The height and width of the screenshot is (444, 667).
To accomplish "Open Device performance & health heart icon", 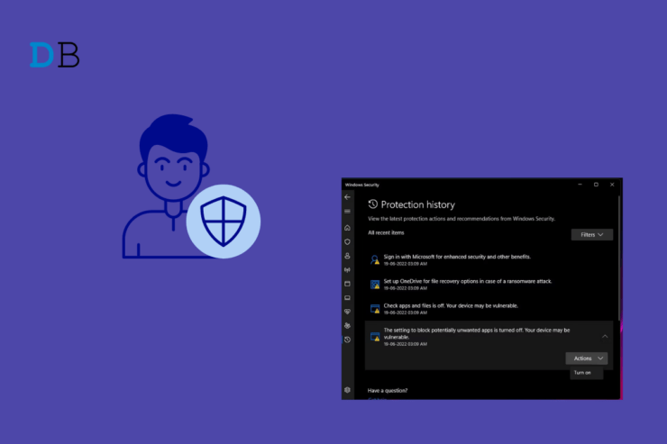I will point(348,312).
